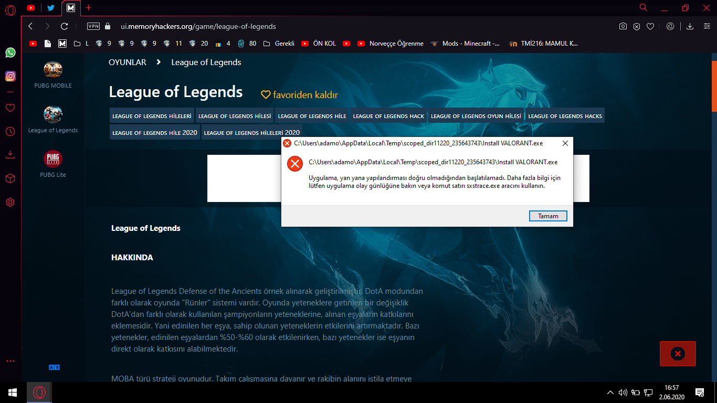Click the red X button on page
This screenshot has height=403, width=717.
(x=678, y=354)
